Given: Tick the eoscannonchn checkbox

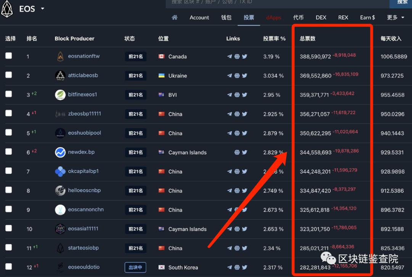Looking at the screenshot, I should tap(9, 209).
